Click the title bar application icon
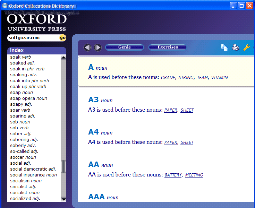The image size is (255, 208). click(x=5, y=6)
